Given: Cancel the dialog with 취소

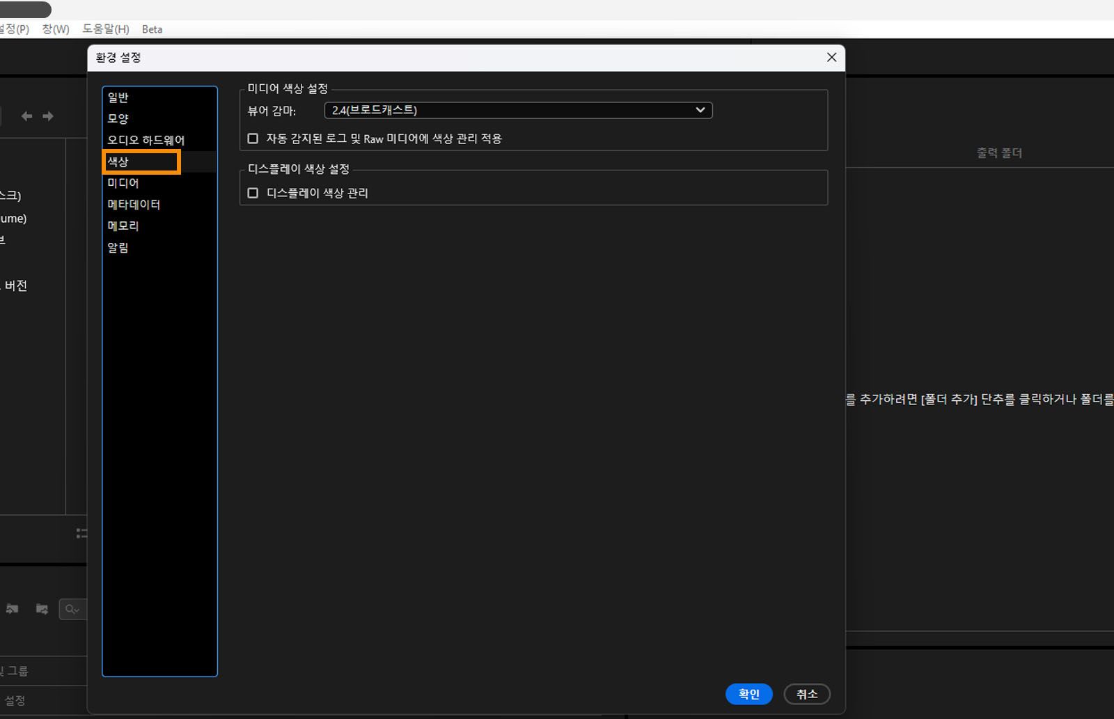Looking at the screenshot, I should pos(807,694).
